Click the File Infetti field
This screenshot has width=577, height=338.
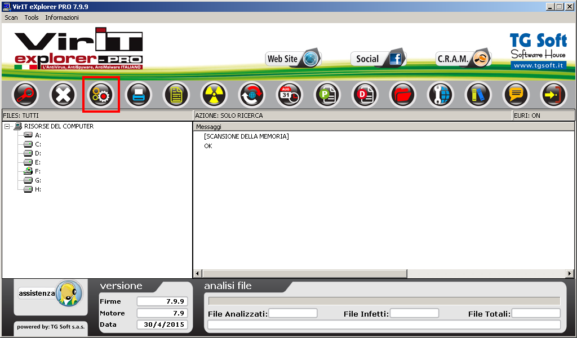[414, 313]
